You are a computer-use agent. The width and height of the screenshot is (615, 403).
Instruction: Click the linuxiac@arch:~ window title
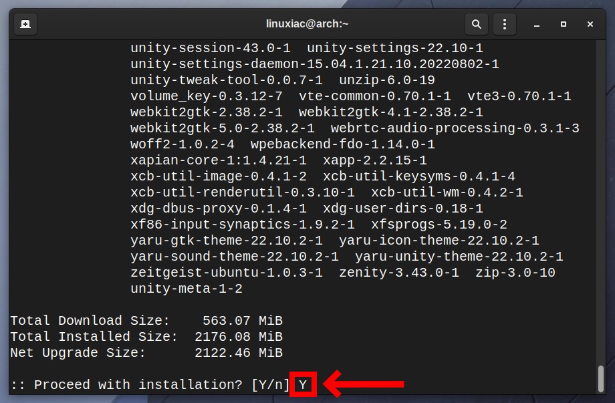click(307, 24)
